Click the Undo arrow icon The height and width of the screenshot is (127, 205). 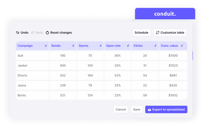tap(17, 33)
